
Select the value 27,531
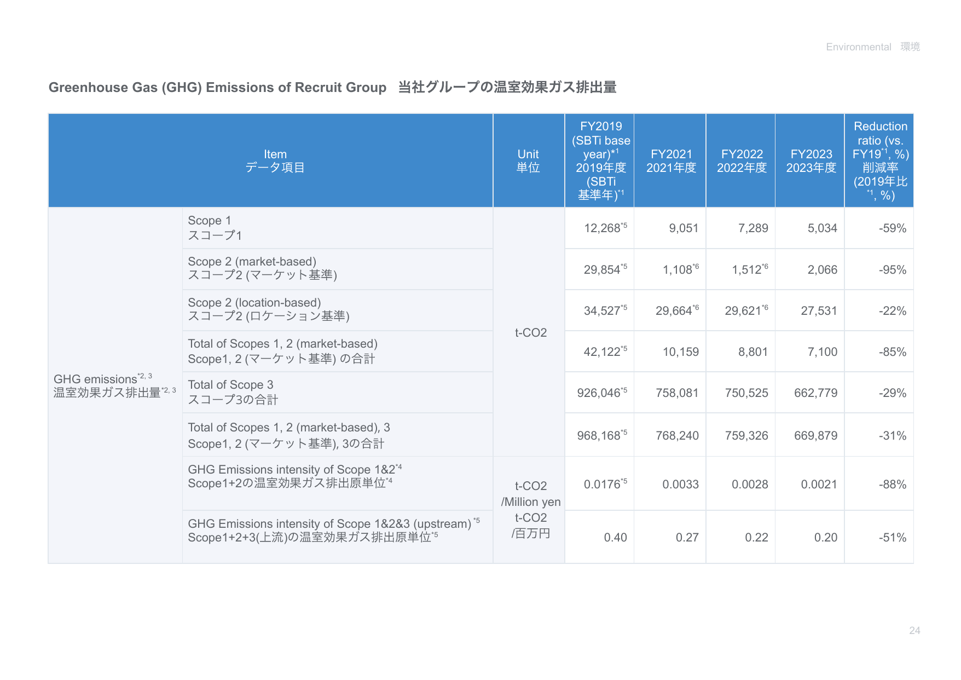[x=819, y=310]
